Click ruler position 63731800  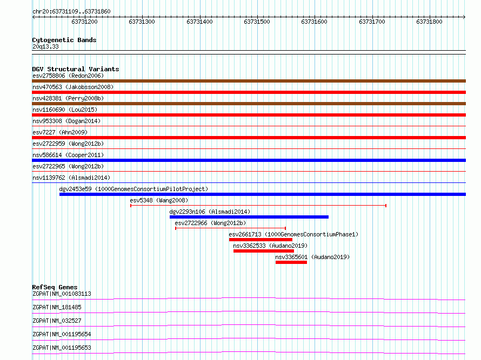[x=429, y=22]
